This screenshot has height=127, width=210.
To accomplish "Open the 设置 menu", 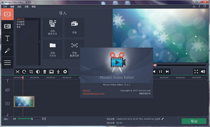I will pos(26,6).
